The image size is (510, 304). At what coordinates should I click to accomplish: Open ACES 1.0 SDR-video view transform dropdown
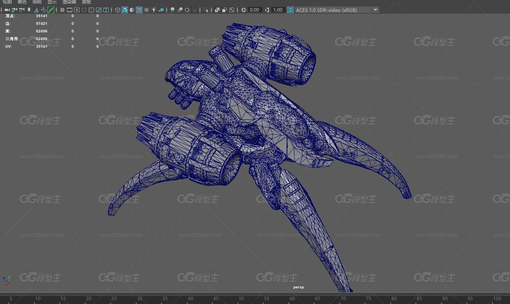click(x=337, y=10)
